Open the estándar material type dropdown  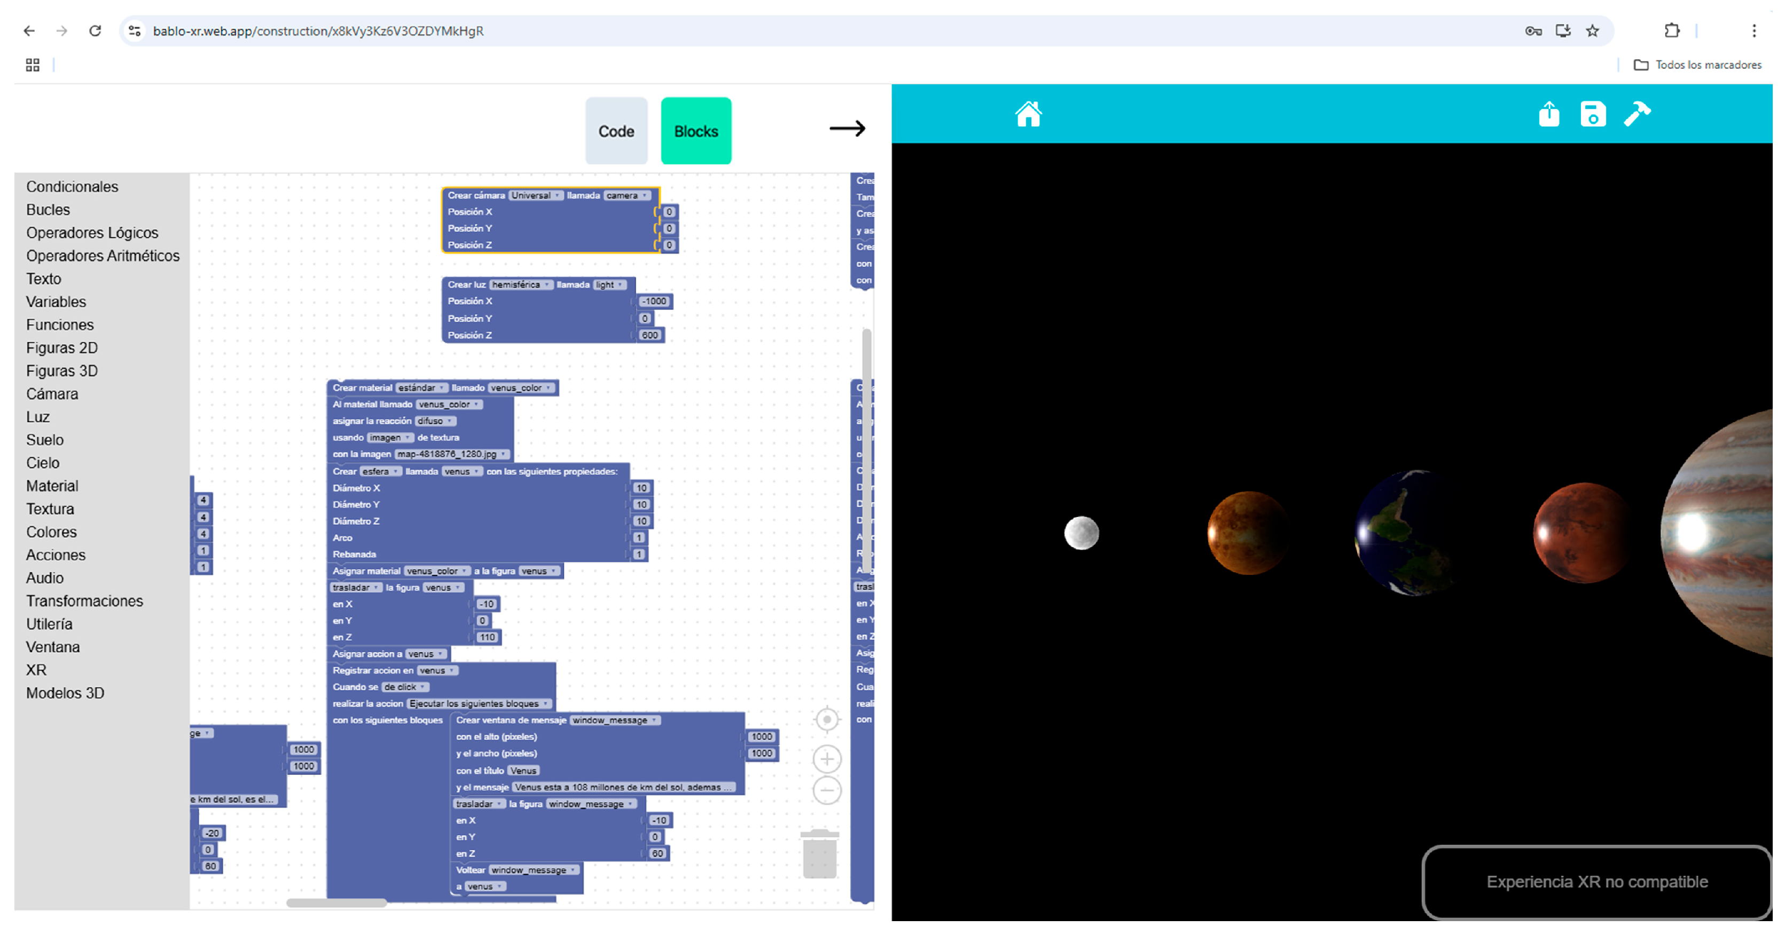click(421, 388)
